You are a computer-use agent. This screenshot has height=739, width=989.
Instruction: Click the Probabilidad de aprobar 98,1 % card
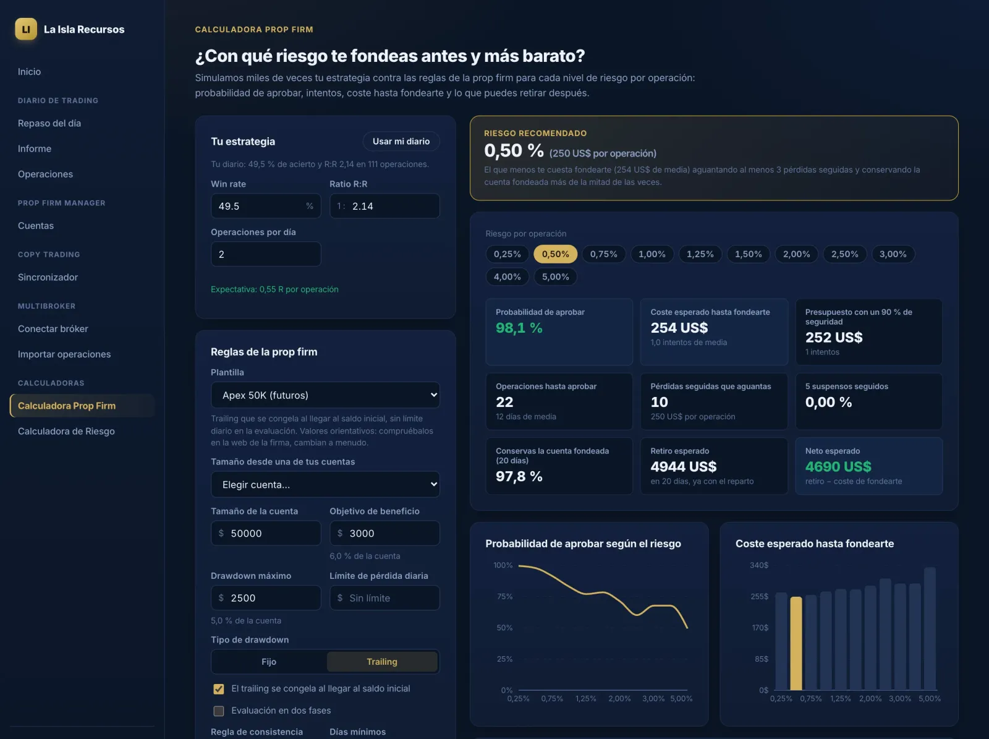pyautogui.click(x=559, y=332)
